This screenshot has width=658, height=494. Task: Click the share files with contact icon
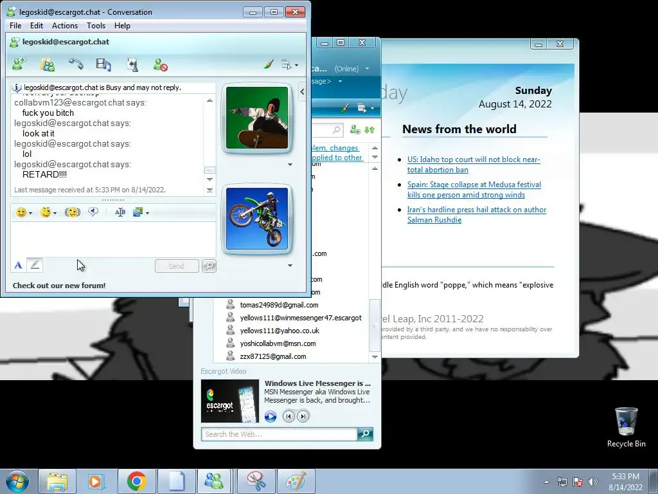[x=48, y=64]
